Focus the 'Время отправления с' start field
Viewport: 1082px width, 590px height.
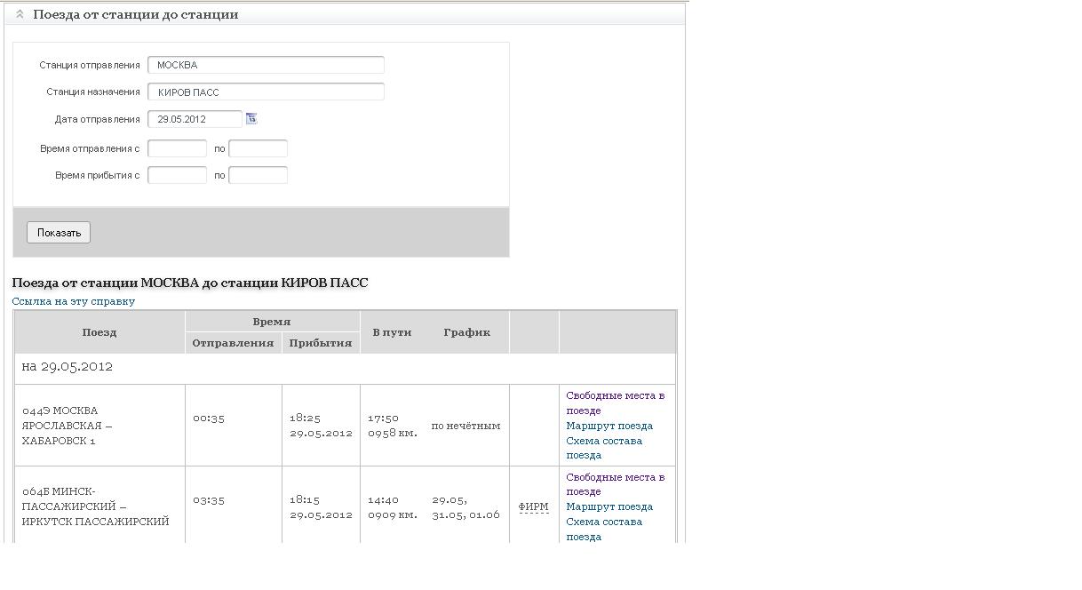[177, 148]
